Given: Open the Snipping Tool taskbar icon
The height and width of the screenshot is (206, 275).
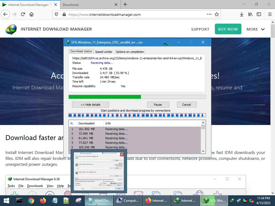Looking at the screenshot, I should pyautogui.click(x=79, y=201).
